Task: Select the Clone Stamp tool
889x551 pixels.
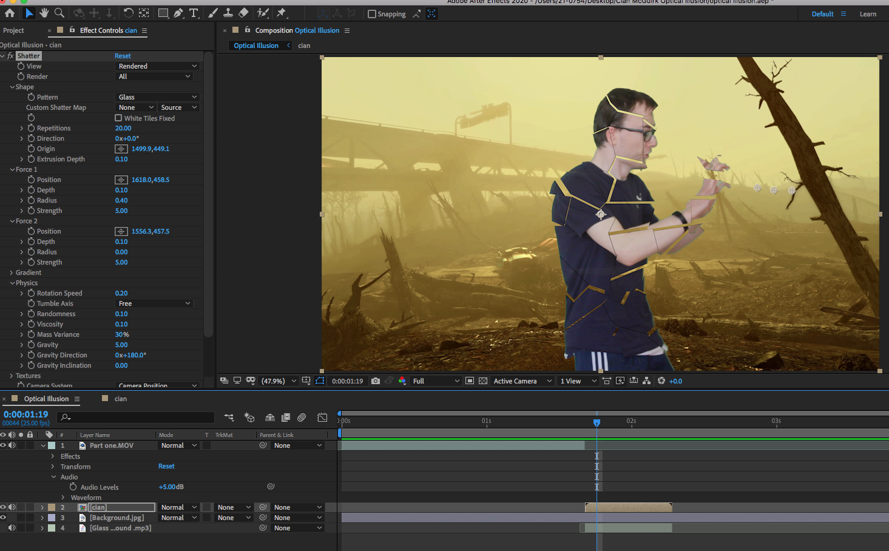Action: coord(228,13)
